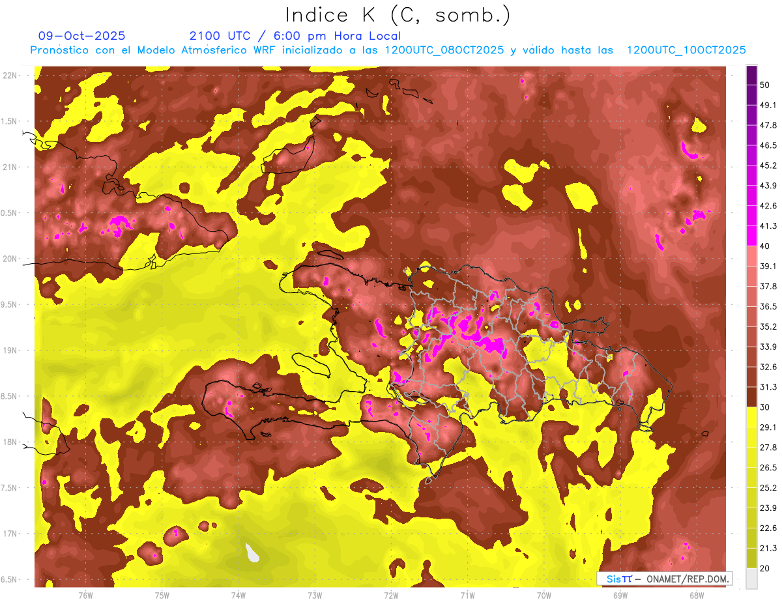This screenshot has height=604, width=782.
Task: Click "2100 UTC / 6:00 pm Hora Local" text
Action: coord(295,36)
